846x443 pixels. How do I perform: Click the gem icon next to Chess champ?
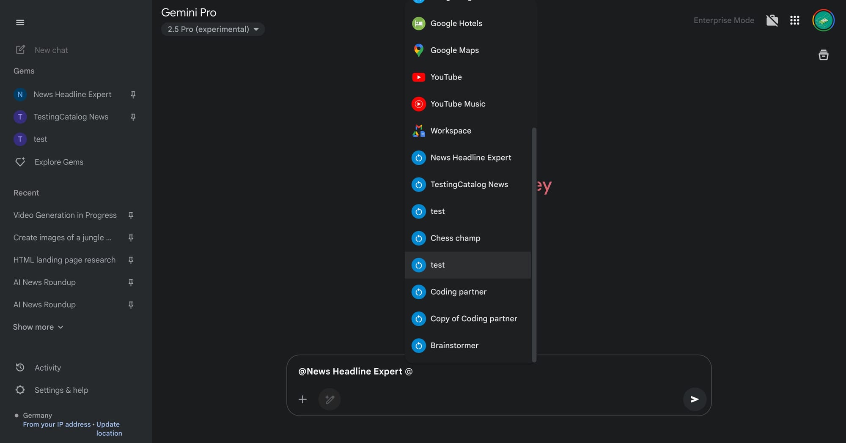pos(419,238)
